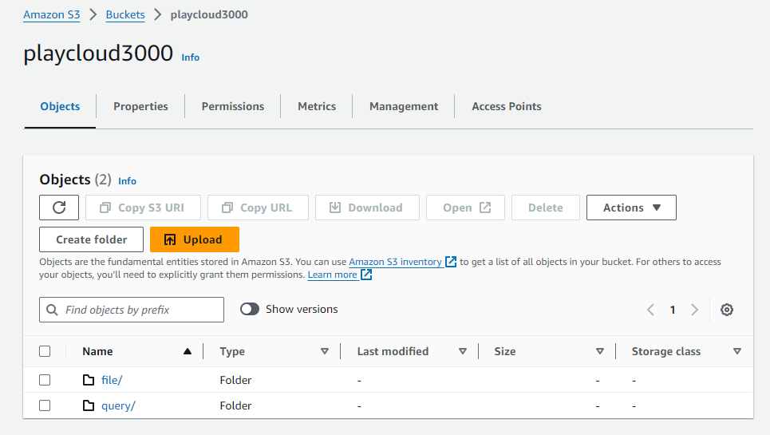Click the refresh objects icon button
This screenshot has height=435, width=770.
pyautogui.click(x=59, y=208)
